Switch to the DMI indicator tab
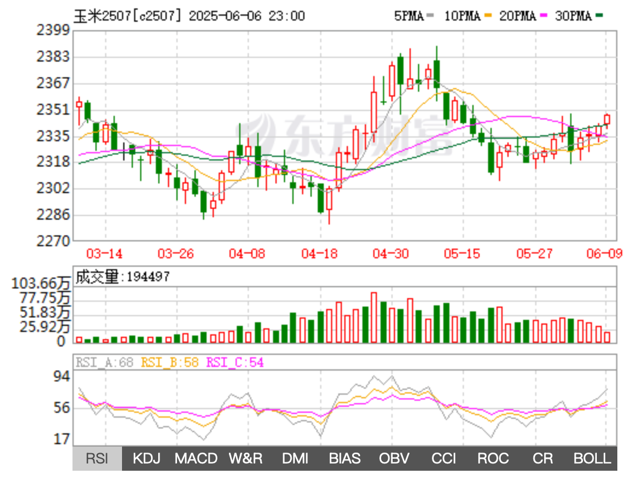Image resolution: width=627 pixels, height=484 pixels. (295, 459)
